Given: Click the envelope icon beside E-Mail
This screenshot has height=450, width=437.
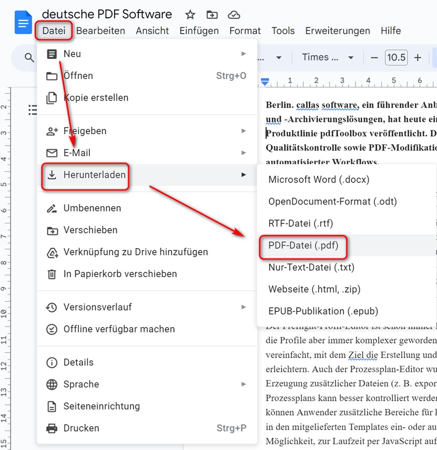Looking at the screenshot, I should pyautogui.click(x=52, y=153).
